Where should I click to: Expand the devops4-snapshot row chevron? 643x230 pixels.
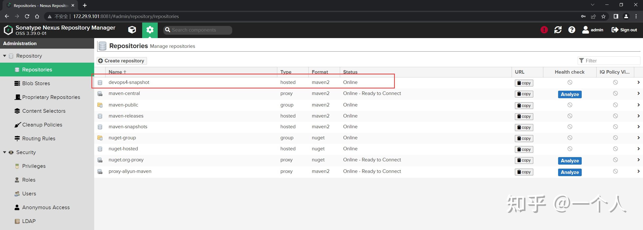pyautogui.click(x=638, y=82)
